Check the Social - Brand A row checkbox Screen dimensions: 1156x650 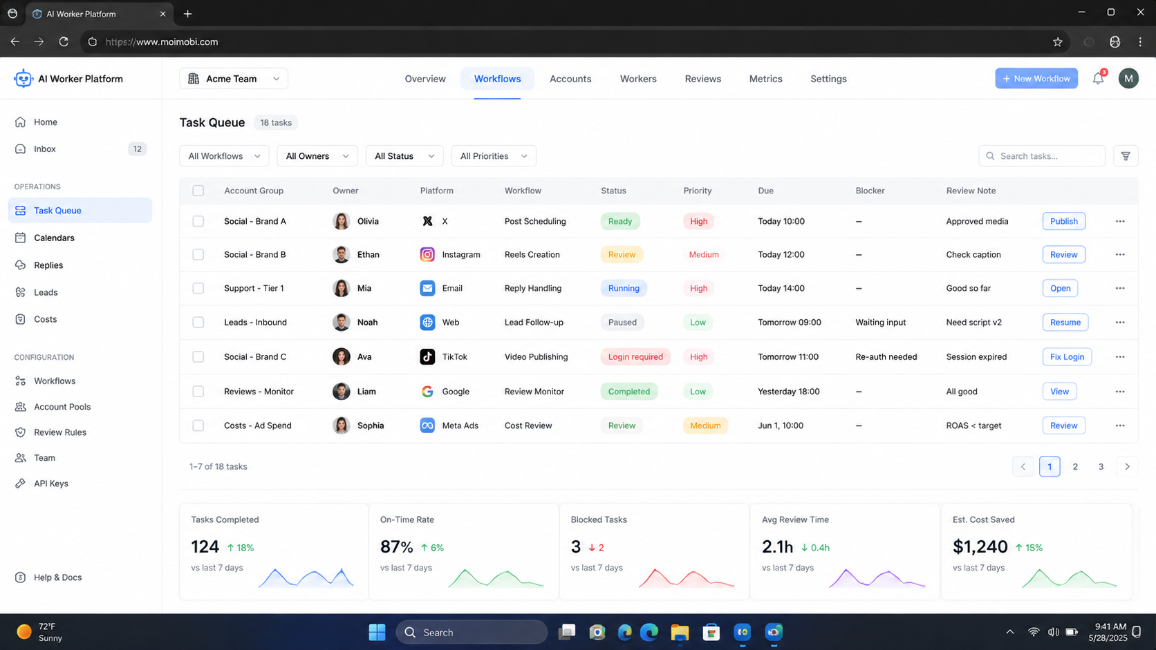[198, 221]
